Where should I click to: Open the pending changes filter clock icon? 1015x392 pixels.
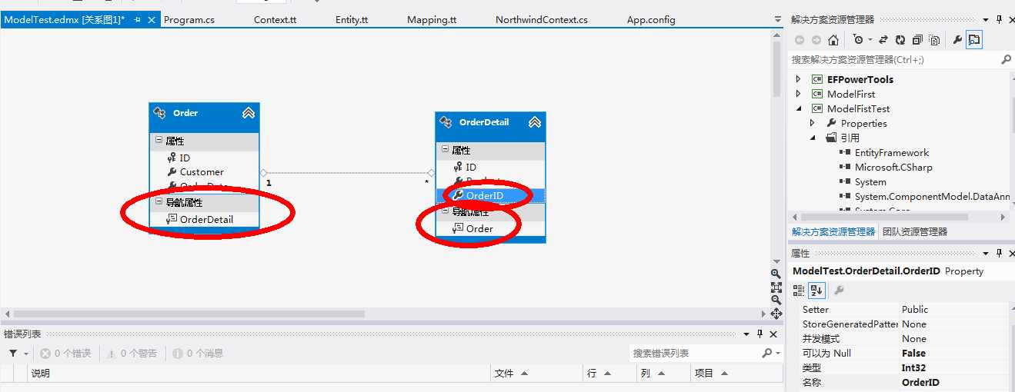pos(858,40)
